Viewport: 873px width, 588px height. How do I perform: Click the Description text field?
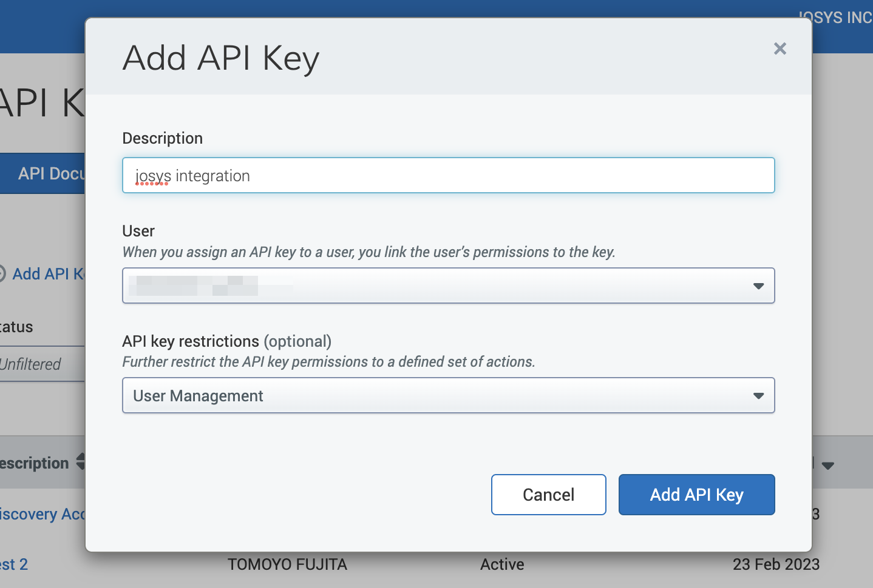tap(448, 176)
